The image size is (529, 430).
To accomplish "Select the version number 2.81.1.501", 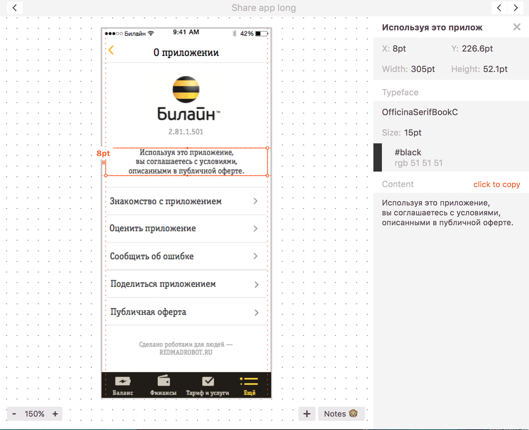I will tap(186, 132).
